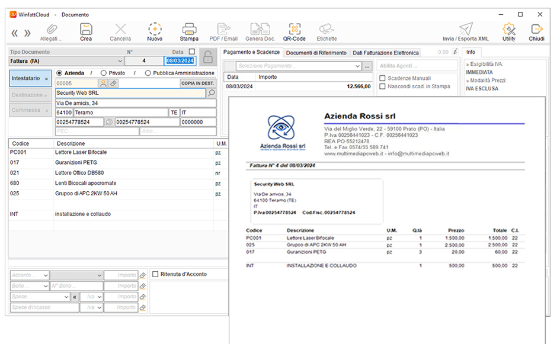Click the Via De amicis, 34 address field

(x=136, y=103)
